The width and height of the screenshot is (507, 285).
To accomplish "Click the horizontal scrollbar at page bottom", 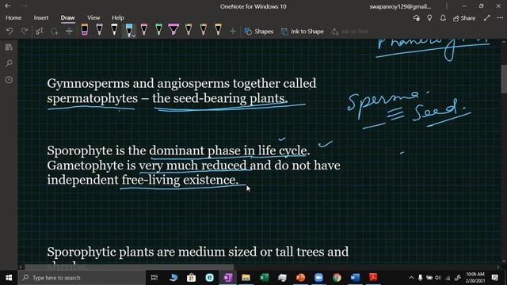I will pos(129,268).
